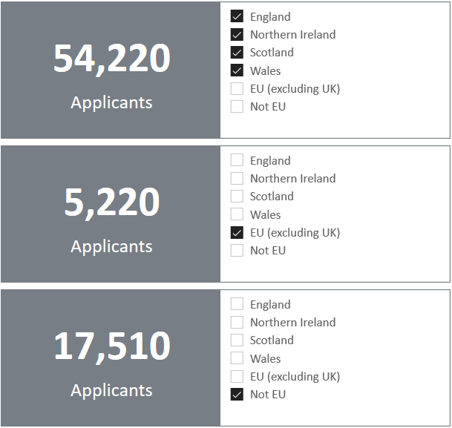Check England in the bottom slicer
The width and height of the screenshot is (452, 428).
(237, 304)
